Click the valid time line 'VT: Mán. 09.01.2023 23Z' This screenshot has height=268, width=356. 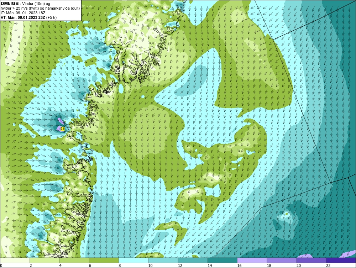23,17
